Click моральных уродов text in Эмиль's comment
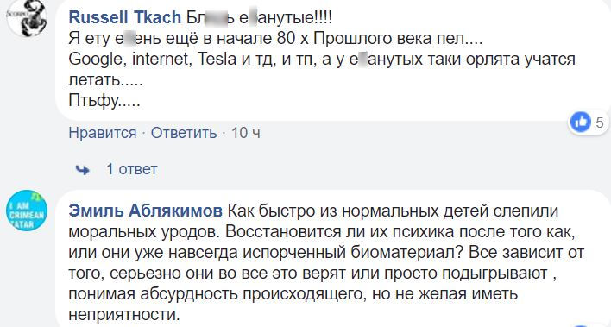 tap(141, 232)
